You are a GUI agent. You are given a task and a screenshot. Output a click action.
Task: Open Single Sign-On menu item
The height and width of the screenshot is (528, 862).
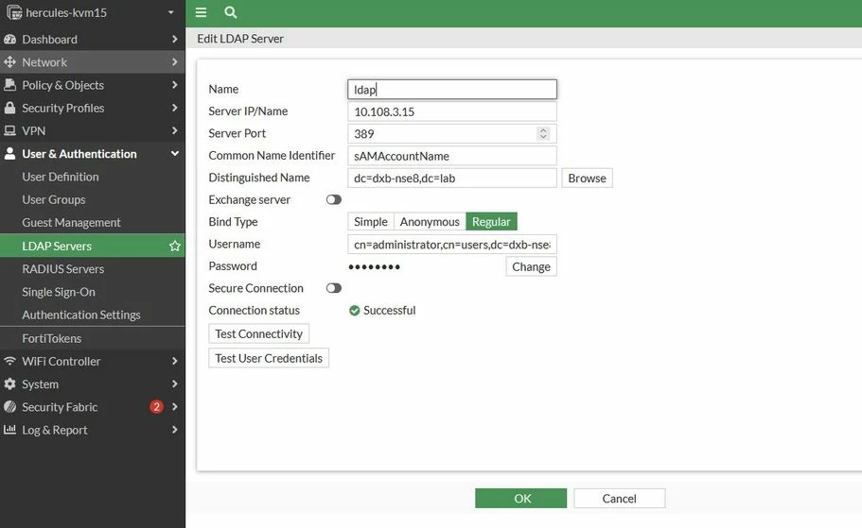point(93,292)
